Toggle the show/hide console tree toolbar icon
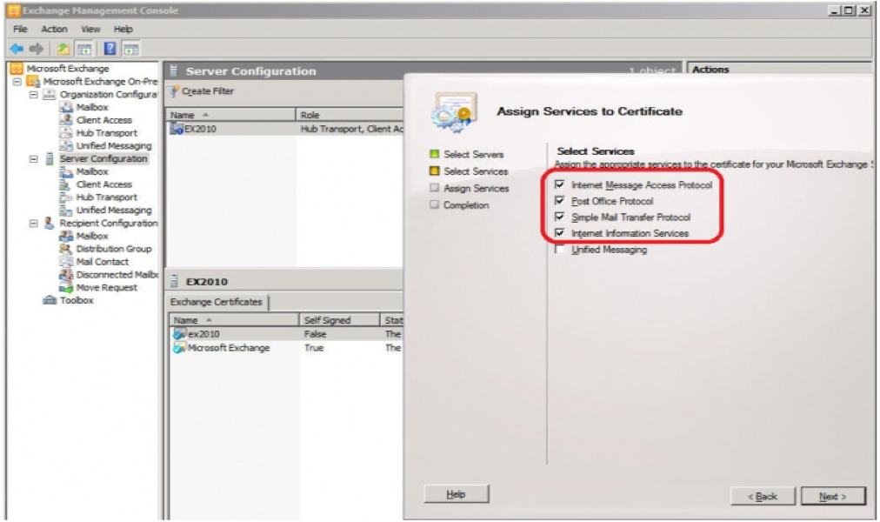Image resolution: width=880 pixels, height=522 pixels. [x=84, y=49]
